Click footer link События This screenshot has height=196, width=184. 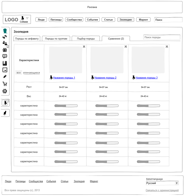coord(51,181)
